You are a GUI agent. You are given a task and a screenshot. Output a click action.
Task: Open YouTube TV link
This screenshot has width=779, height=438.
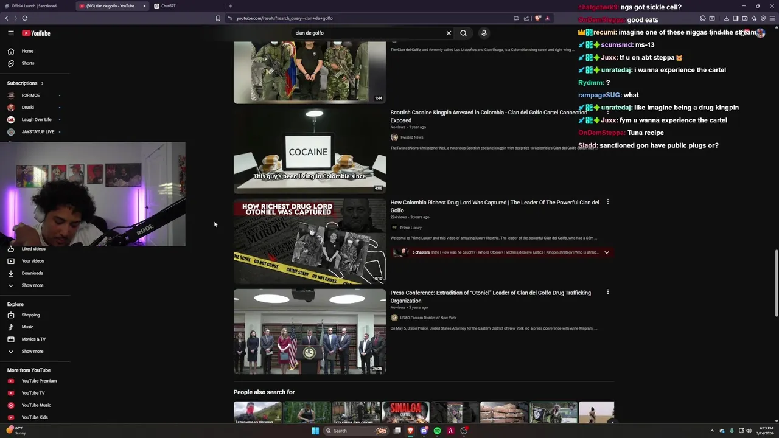[33, 393]
